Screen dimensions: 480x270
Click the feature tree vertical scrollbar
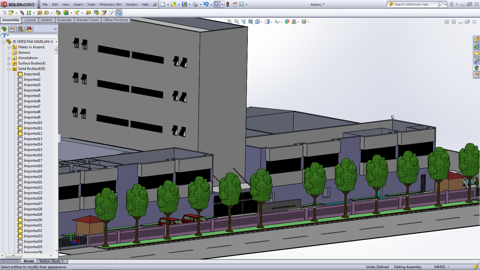point(56,50)
